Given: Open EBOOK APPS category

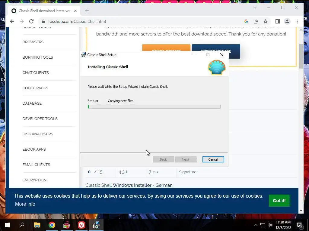Looking at the screenshot, I should pyautogui.click(x=34, y=149).
